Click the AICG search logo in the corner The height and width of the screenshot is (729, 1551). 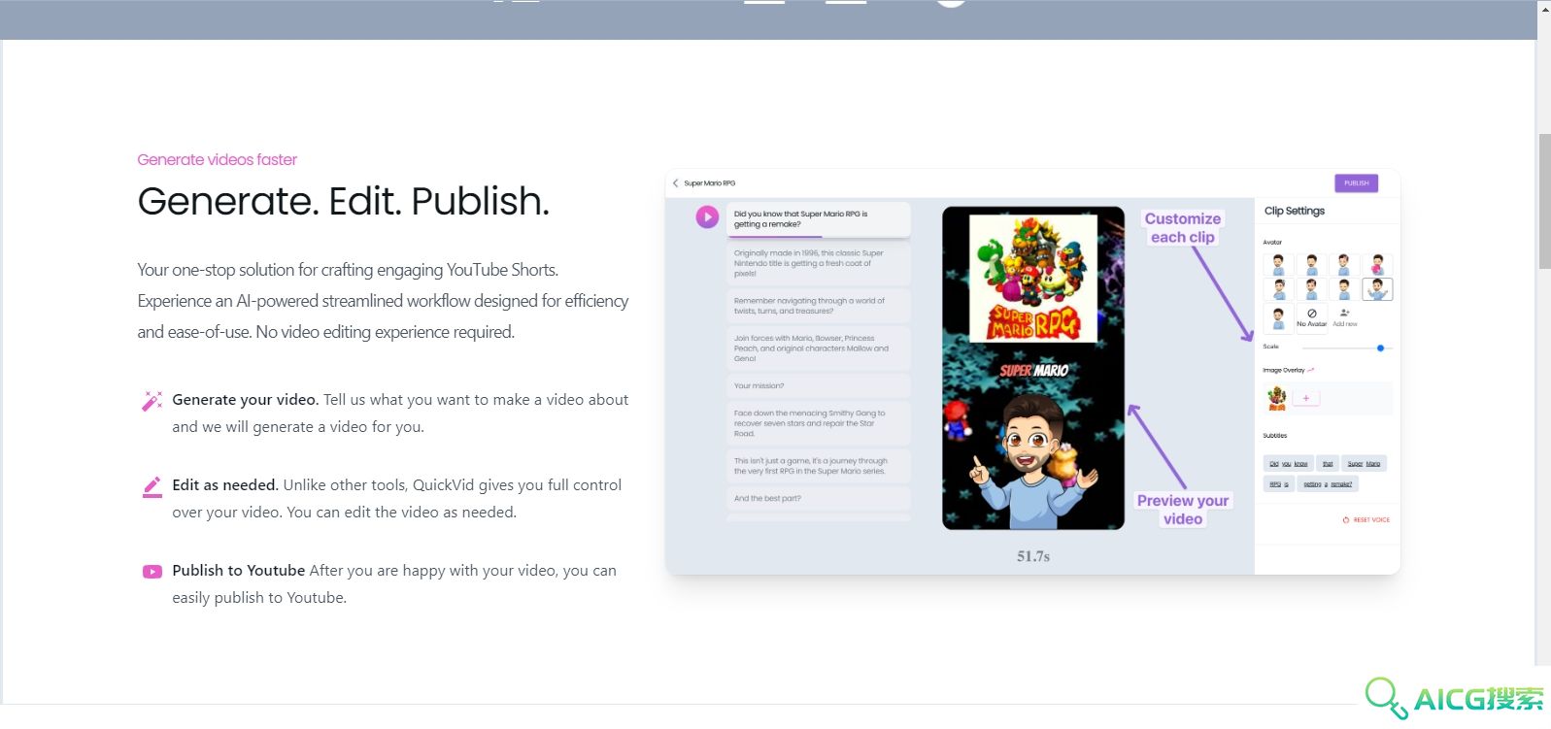[x=1454, y=698]
